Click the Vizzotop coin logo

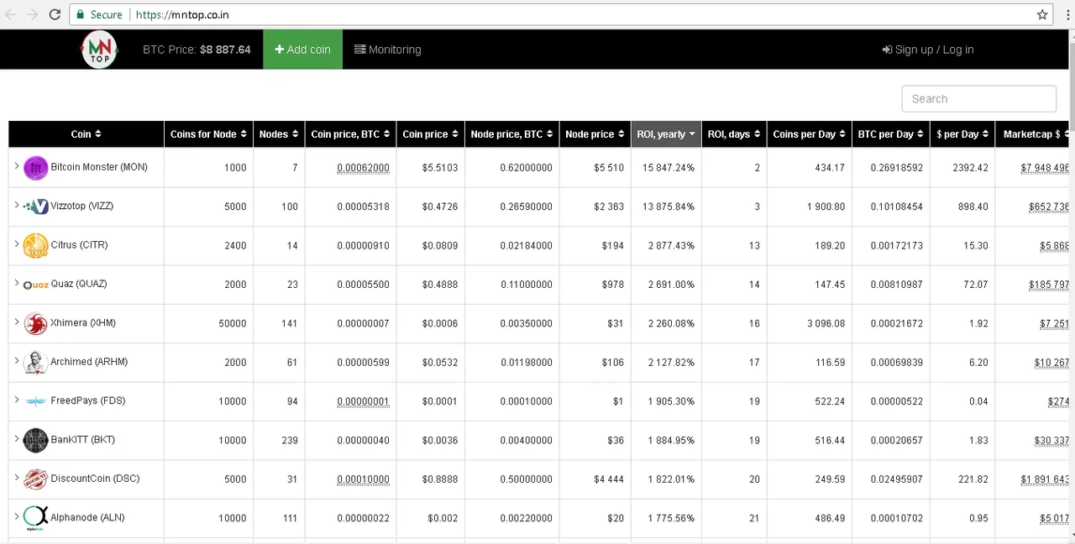(35, 207)
